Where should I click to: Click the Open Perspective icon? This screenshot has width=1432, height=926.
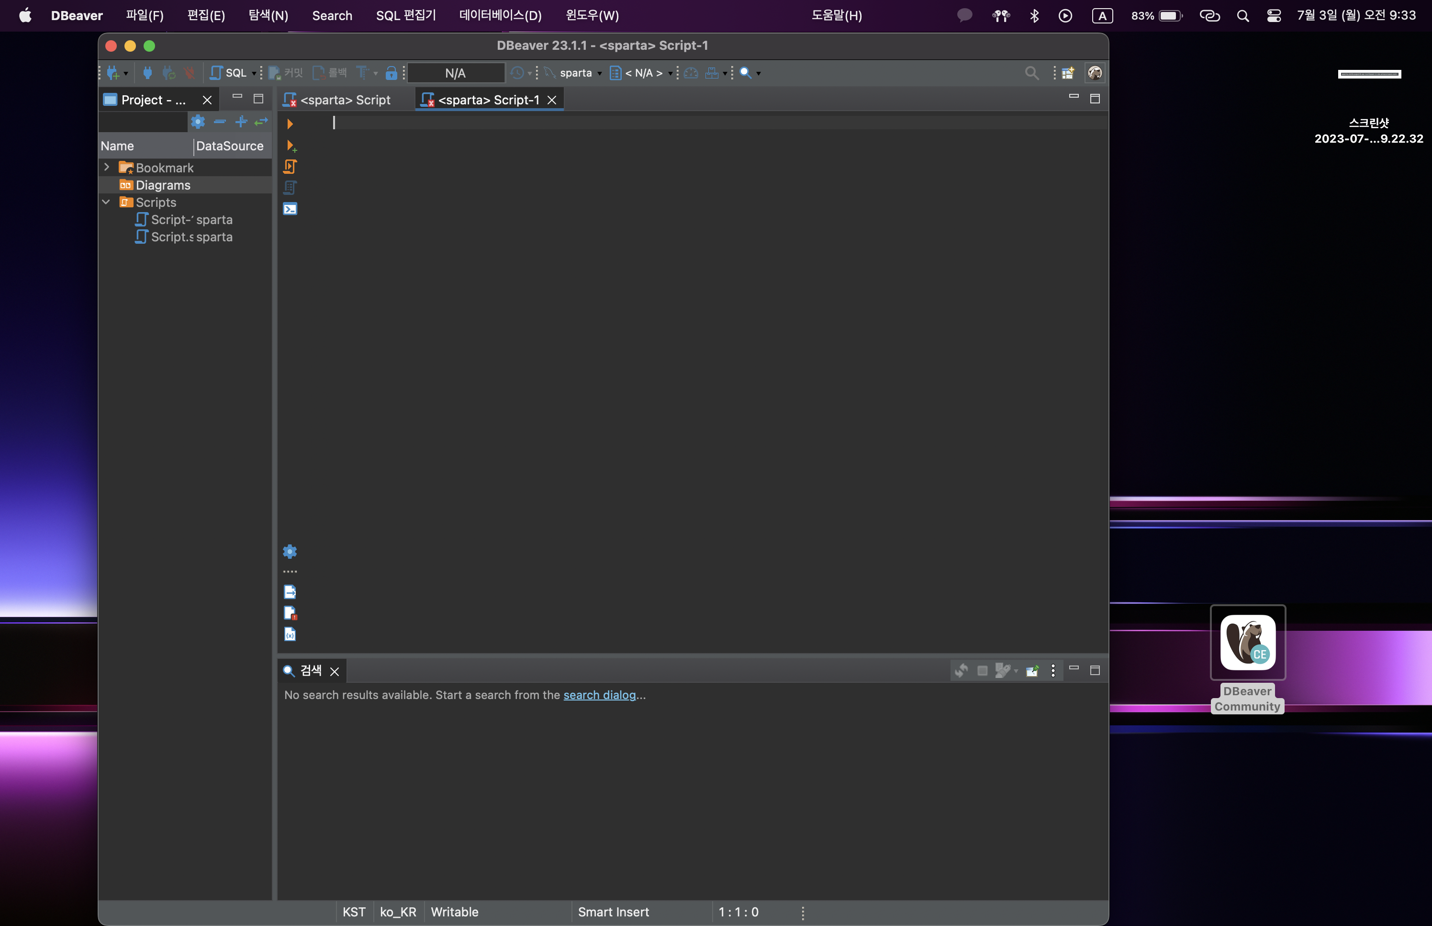pos(1068,73)
